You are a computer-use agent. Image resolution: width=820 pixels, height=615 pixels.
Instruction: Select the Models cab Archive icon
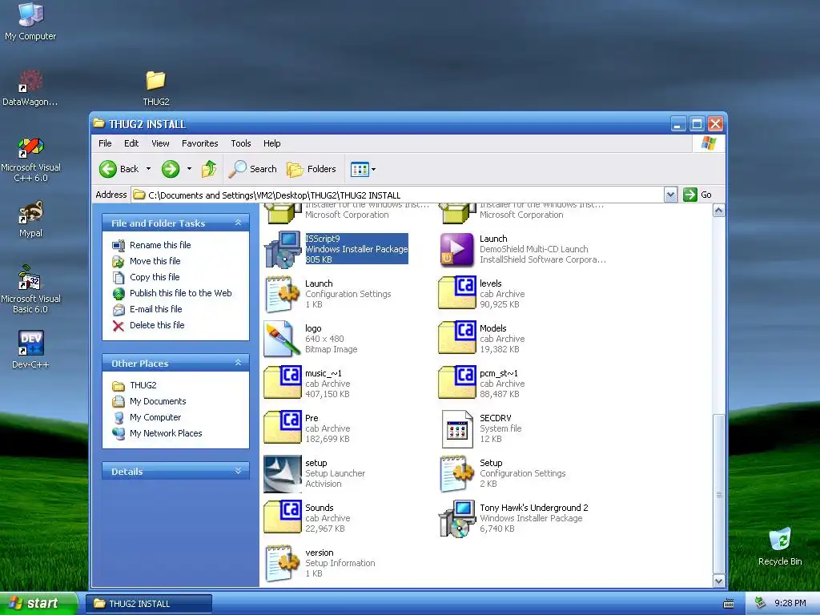pyautogui.click(x=456, y=338)
